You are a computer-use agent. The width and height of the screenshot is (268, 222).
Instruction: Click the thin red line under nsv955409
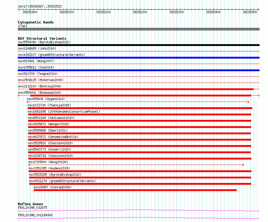[138, 102]
